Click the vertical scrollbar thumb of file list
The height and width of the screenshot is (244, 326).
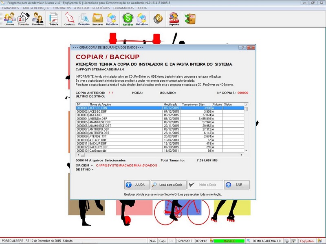pyautogui.click(x=246, y=109)
